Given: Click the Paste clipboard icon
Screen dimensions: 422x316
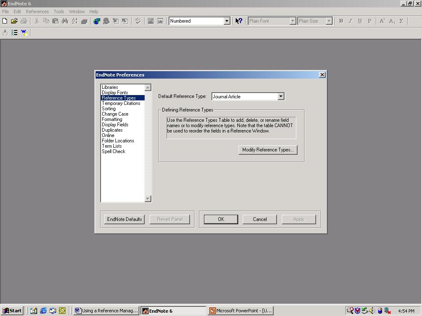Looking at the screenshot, I should tap(56, 21).
